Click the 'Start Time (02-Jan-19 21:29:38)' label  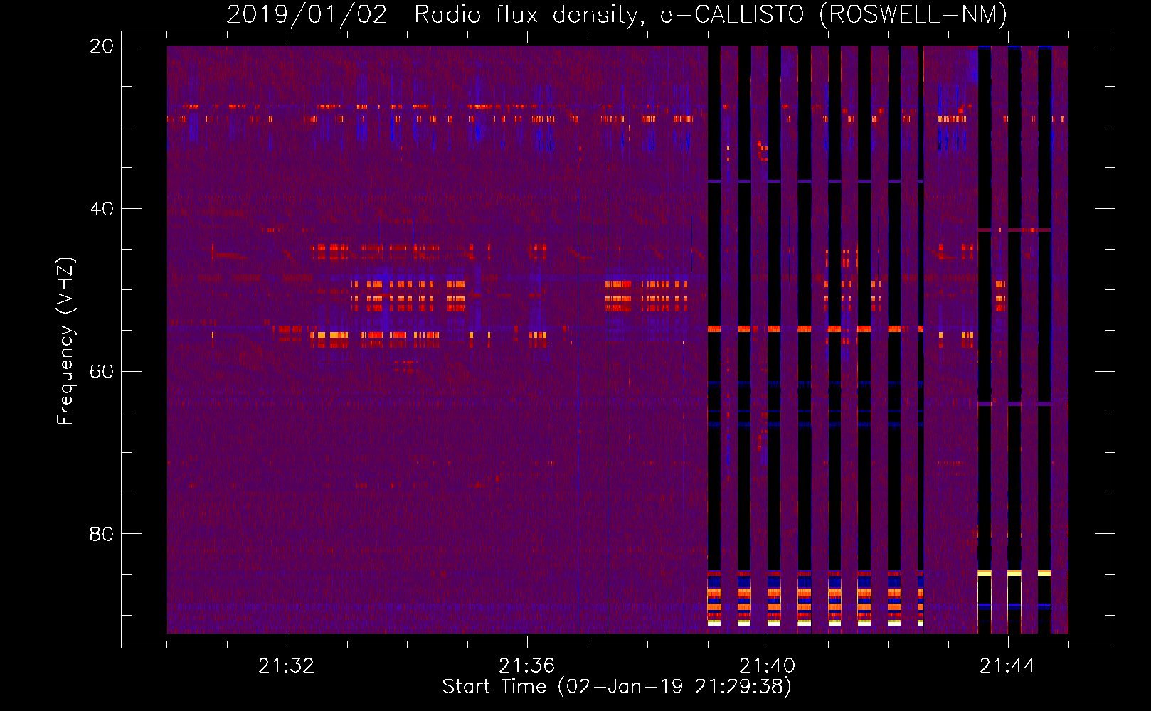click(617, 687)
